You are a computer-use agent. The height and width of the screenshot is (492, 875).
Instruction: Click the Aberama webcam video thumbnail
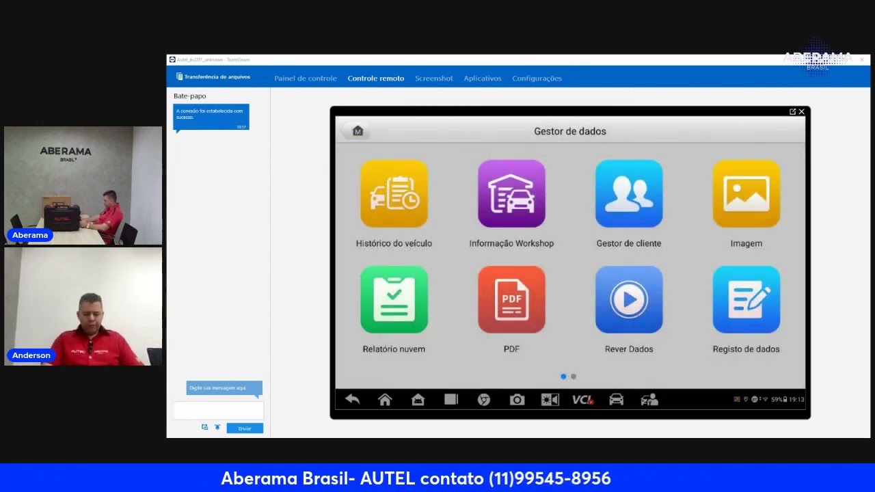click(x=83, y=185)
